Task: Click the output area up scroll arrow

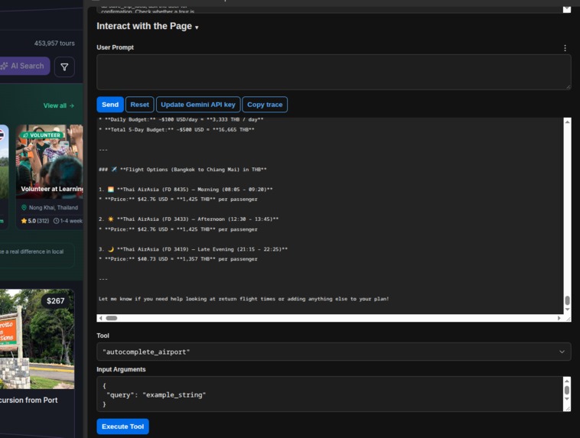Action: pyautogui.click(x=567, y=122)
